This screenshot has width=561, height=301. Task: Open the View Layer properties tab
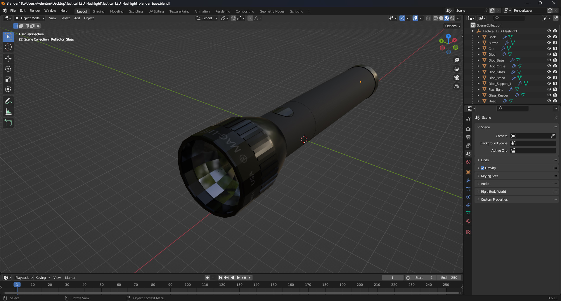468,145
